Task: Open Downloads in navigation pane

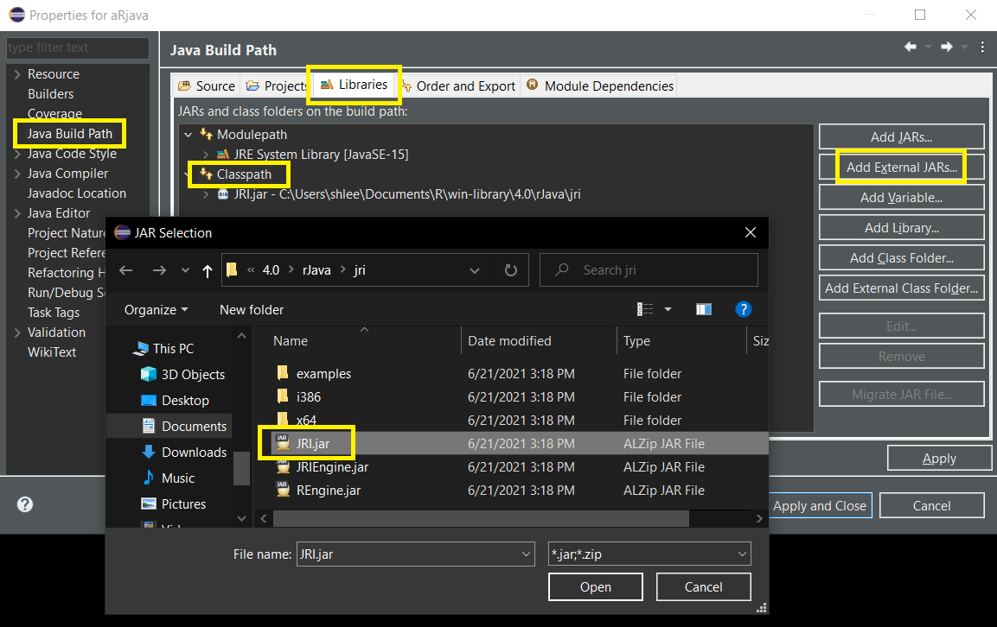Action: click(x=184, y=453)
